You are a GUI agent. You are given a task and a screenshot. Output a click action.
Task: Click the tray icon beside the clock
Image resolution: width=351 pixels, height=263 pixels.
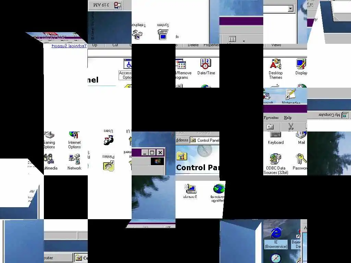[x=118, y=5]
